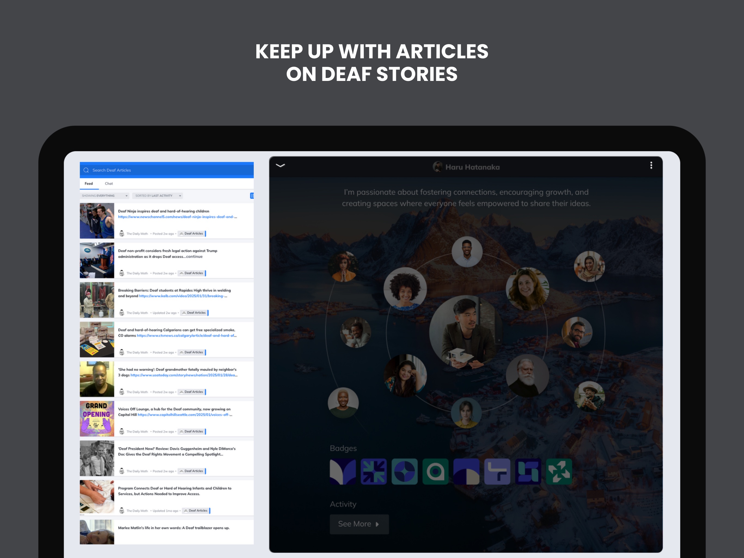
Task: Collapse profile panel with chevron down
Action: (x=280, y=165)
